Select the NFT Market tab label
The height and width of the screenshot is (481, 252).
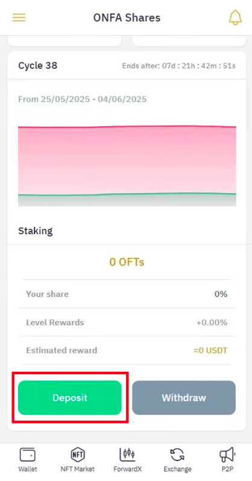78,469
